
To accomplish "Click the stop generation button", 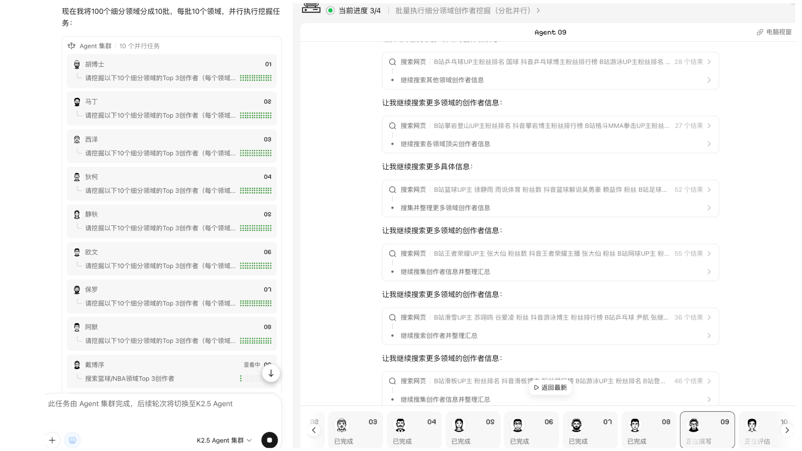I will coord(269,440).
